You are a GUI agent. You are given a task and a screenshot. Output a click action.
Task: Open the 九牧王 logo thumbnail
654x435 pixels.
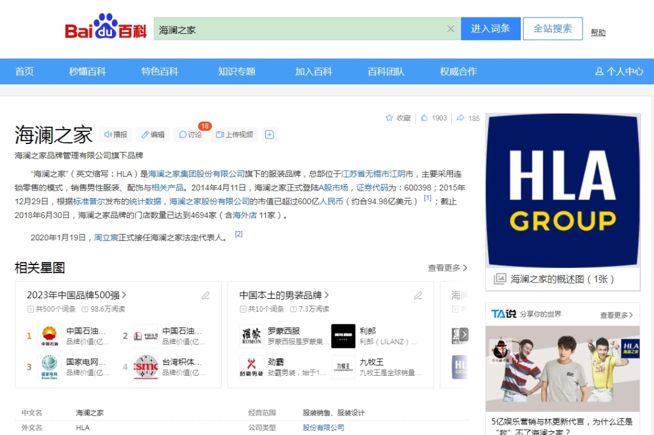coord(343,367)
